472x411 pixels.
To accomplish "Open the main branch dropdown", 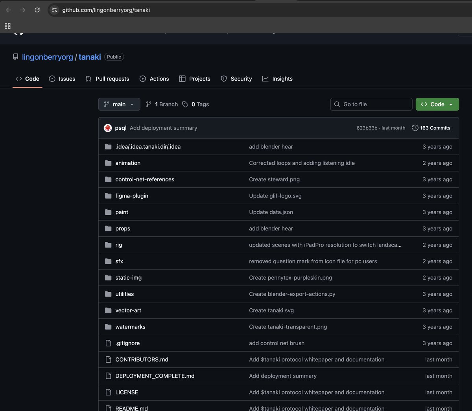I will tap(119, 104).
